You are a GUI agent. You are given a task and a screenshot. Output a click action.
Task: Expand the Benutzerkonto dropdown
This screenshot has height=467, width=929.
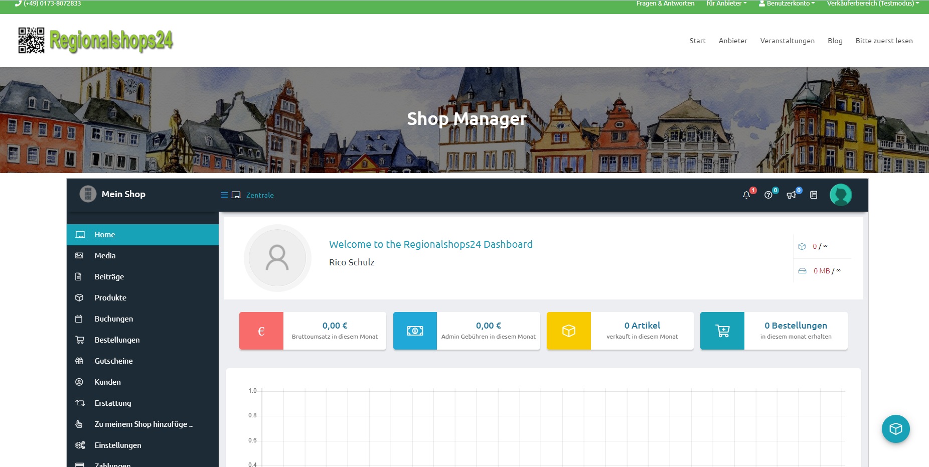coord(787,4)
